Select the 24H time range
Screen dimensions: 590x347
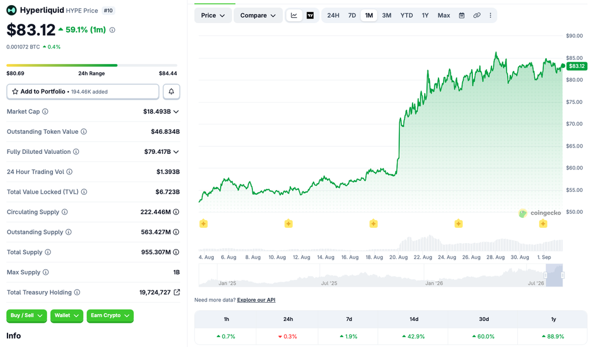tap(333, 16)
